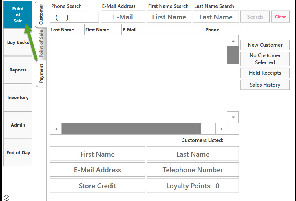The height and width of the screenshot is (201, 296).
Task: Focus the Phone Search input field
Action: [x=74, y=17]
